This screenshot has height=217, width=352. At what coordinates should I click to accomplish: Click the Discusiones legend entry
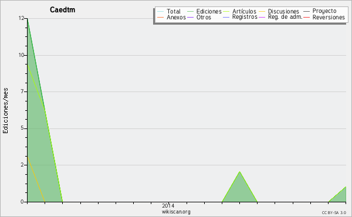tap(283, 11)
